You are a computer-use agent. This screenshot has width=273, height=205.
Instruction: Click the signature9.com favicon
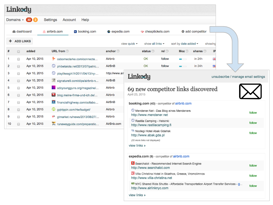click(x=54, y=80)
